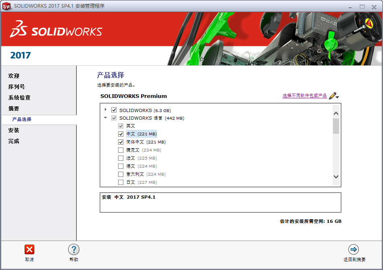Select 产品选择 step in sidebar

(x=22, y=119)
